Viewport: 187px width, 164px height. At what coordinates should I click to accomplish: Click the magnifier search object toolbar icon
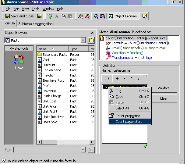96,16
